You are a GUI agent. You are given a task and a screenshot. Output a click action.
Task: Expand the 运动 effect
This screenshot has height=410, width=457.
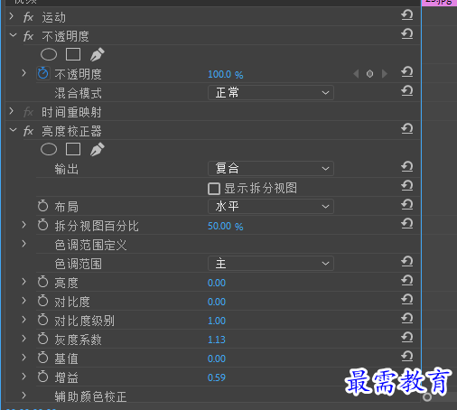[12, 16]
